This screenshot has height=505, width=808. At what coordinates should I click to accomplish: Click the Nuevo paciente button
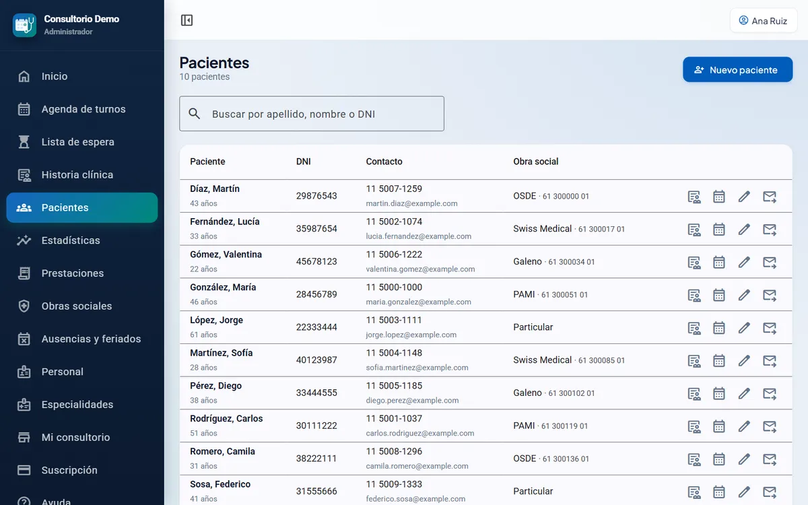[737, 69]
